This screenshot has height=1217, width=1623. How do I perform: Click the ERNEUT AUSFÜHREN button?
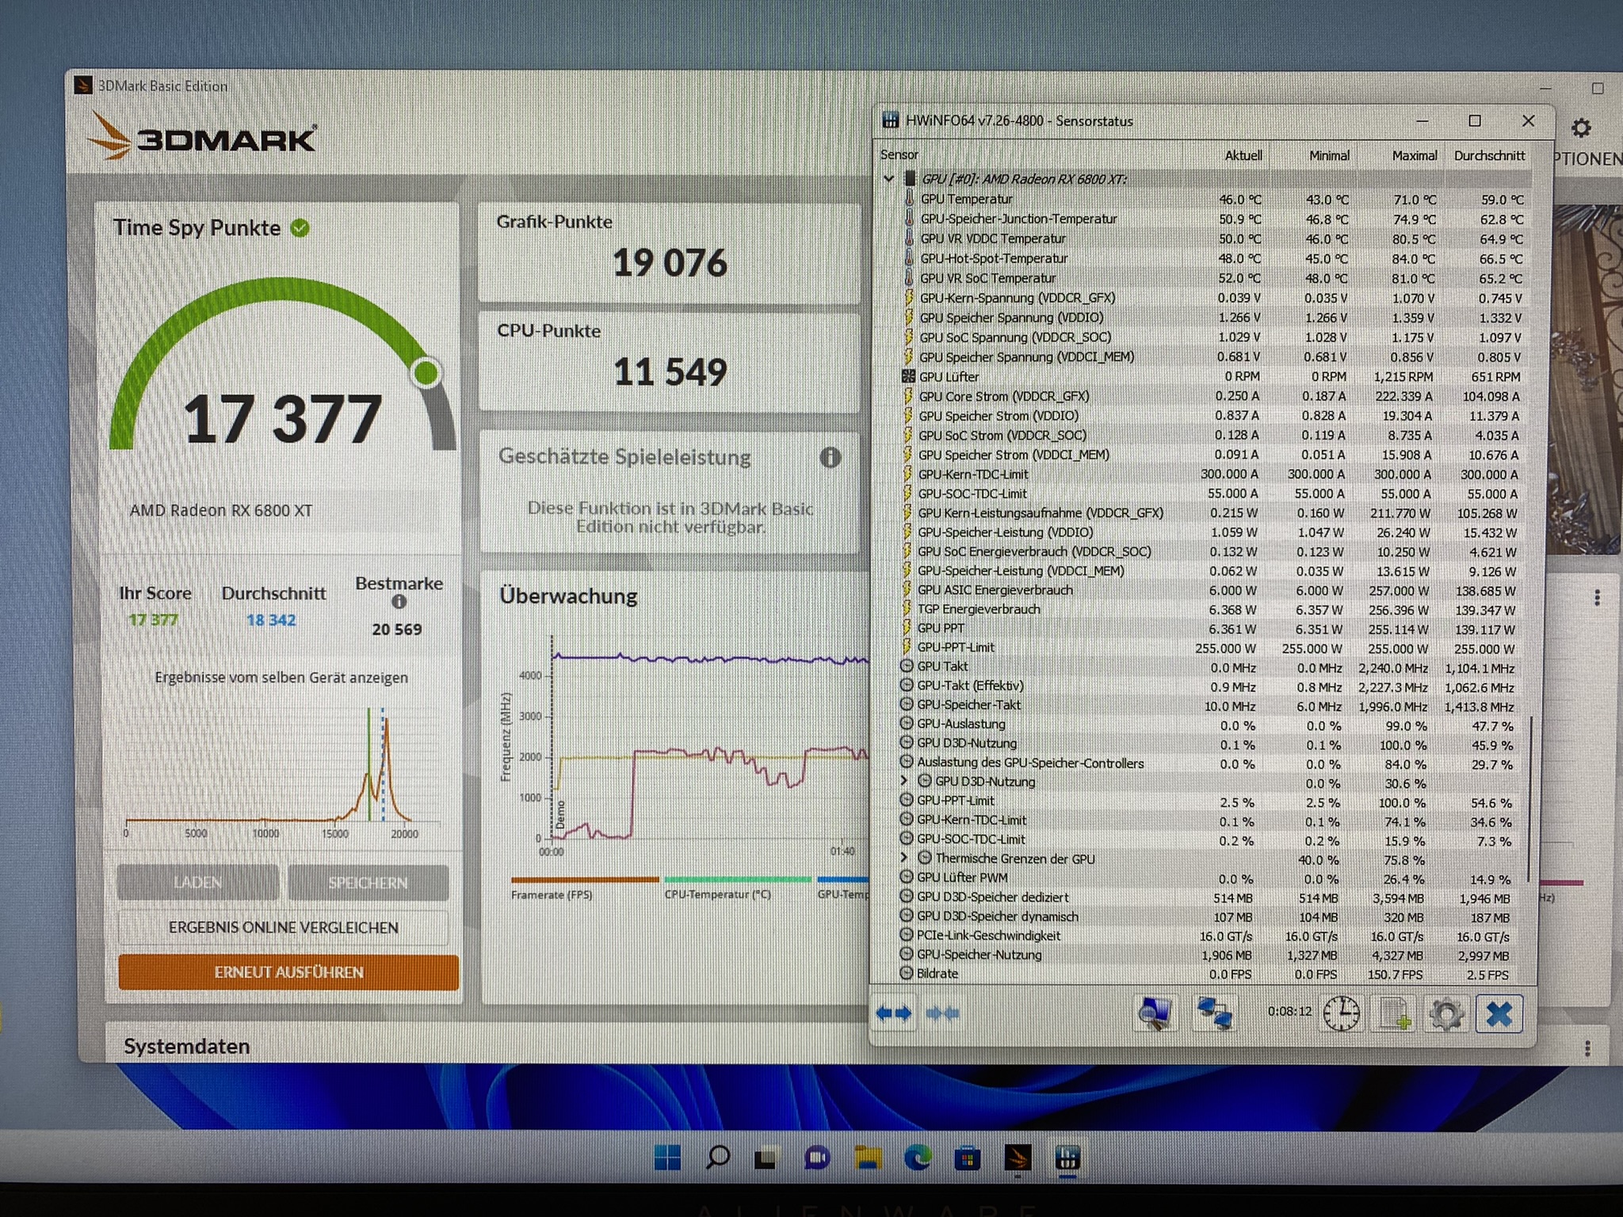point(288,972)
